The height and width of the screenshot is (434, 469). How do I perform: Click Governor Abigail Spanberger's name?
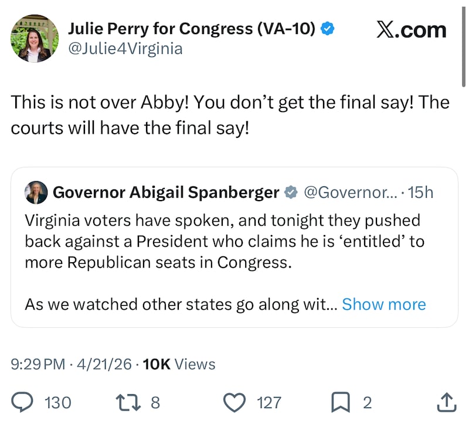pos(166,192)
